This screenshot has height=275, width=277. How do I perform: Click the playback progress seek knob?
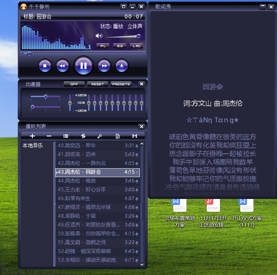pos(29,54)
